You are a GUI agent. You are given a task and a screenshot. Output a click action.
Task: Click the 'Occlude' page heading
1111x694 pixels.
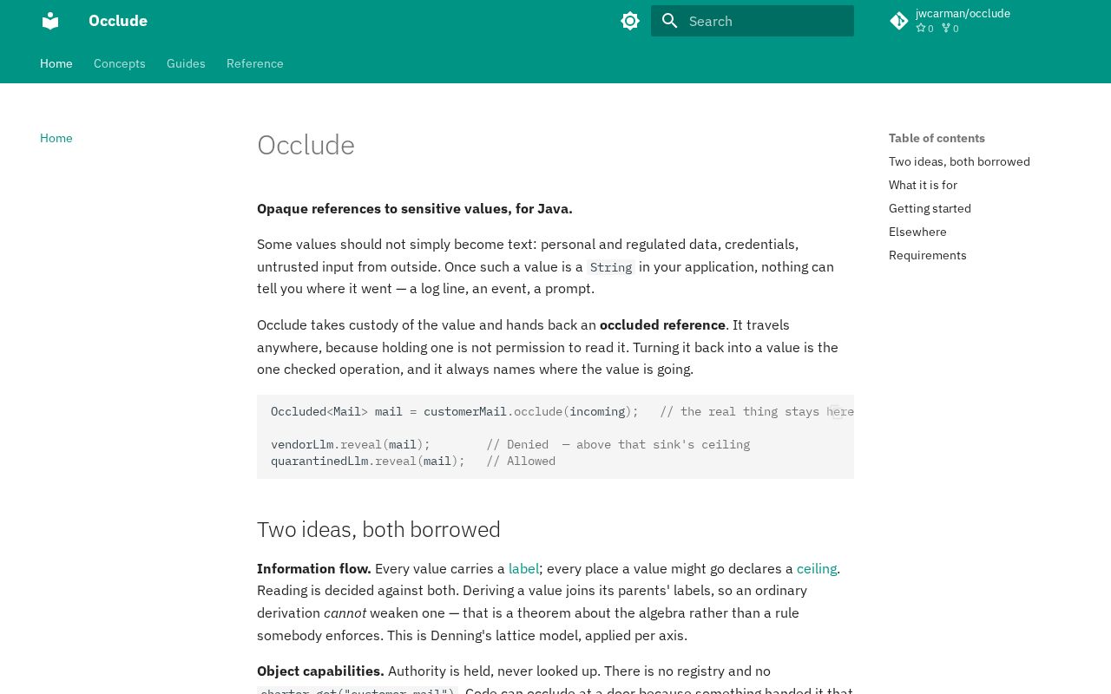[x=306, y=145]
